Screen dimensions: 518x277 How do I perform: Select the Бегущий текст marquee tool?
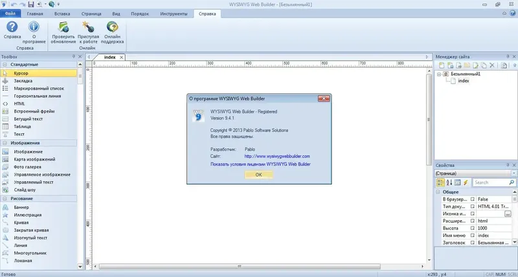pyautogui.click(x=28, y=119)
